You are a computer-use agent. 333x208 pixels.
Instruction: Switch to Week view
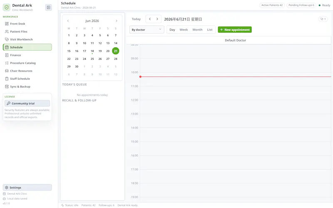(x=184, y=30)
